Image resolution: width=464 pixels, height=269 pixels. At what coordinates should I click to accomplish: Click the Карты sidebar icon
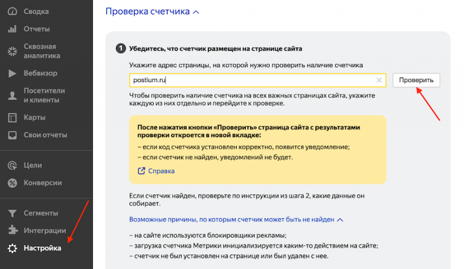[x=12, y=117]
